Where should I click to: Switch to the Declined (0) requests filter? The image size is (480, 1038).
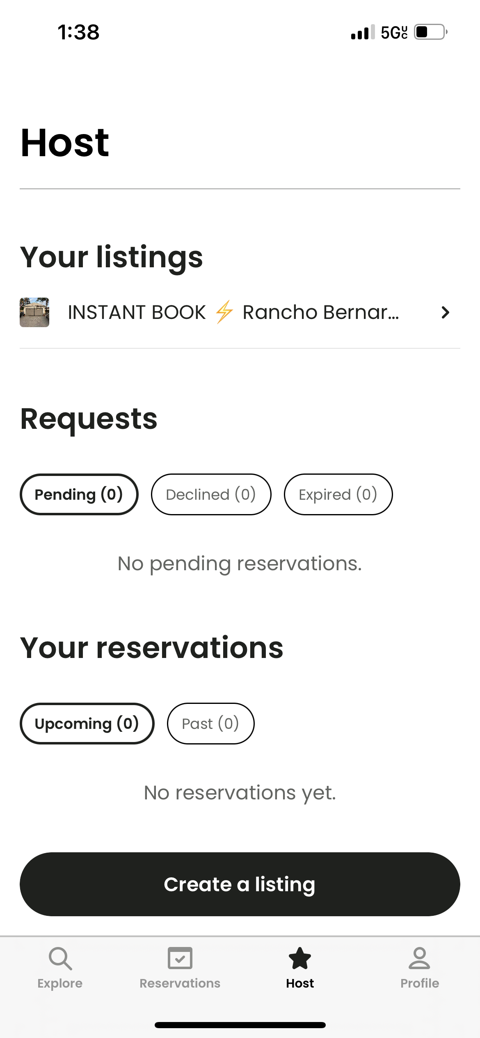[x=211, y=494]
